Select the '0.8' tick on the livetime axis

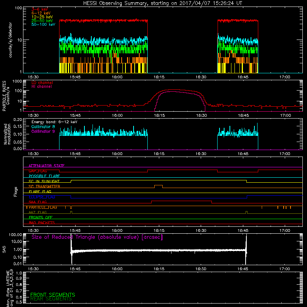point(19,284)
